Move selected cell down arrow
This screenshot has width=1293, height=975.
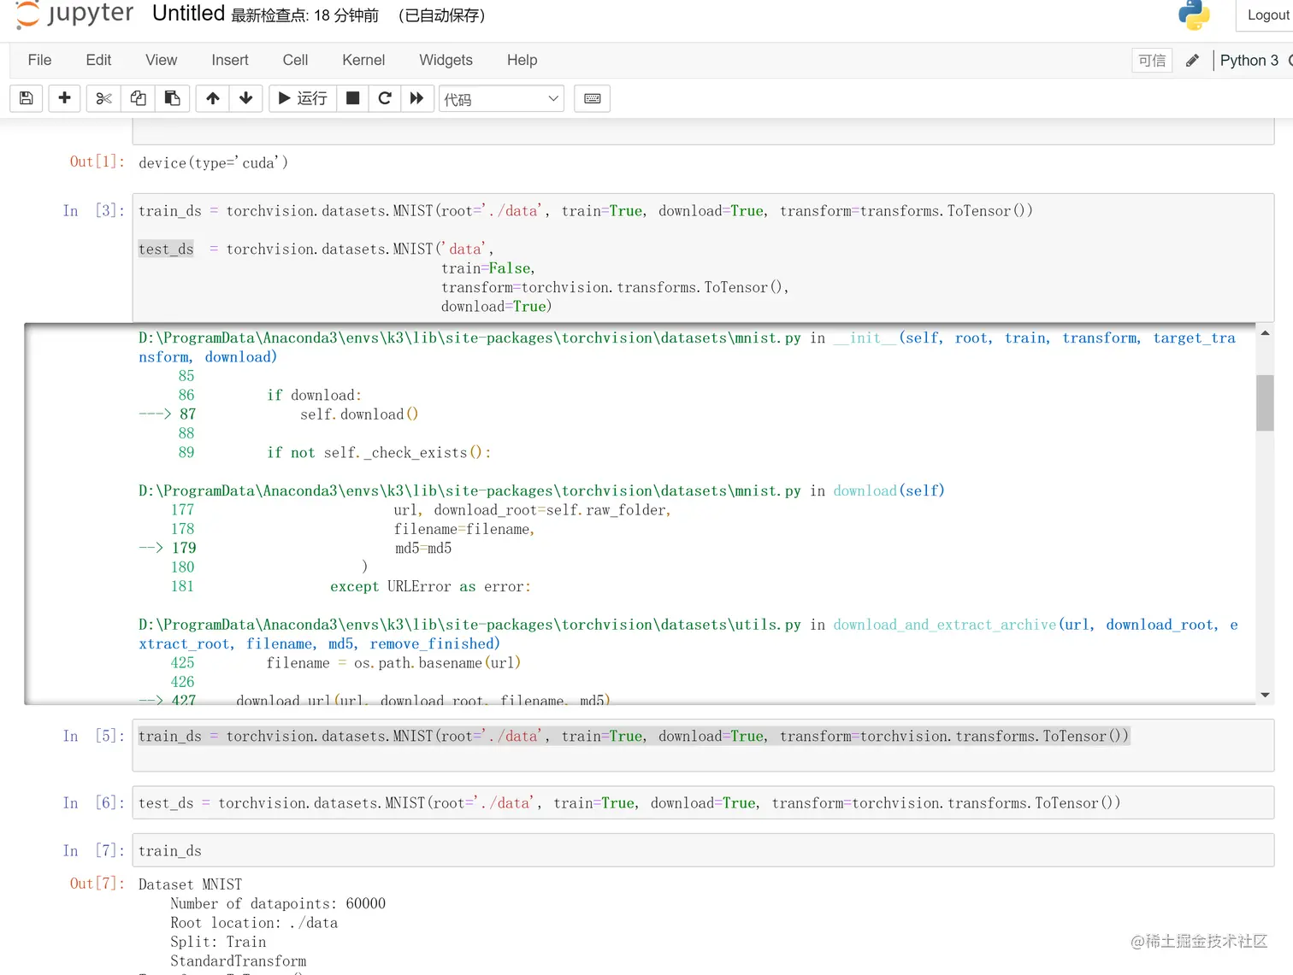[x=245, y=98]
